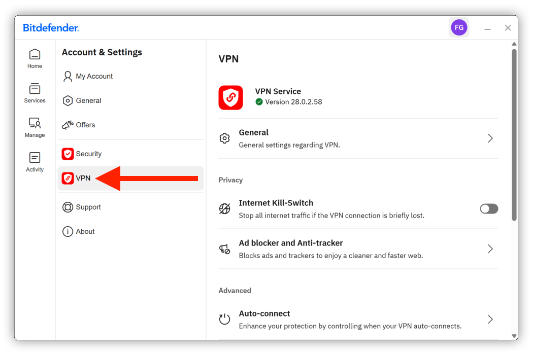Click the red VPN shield icon in the settings list

[x=68, y=178]
